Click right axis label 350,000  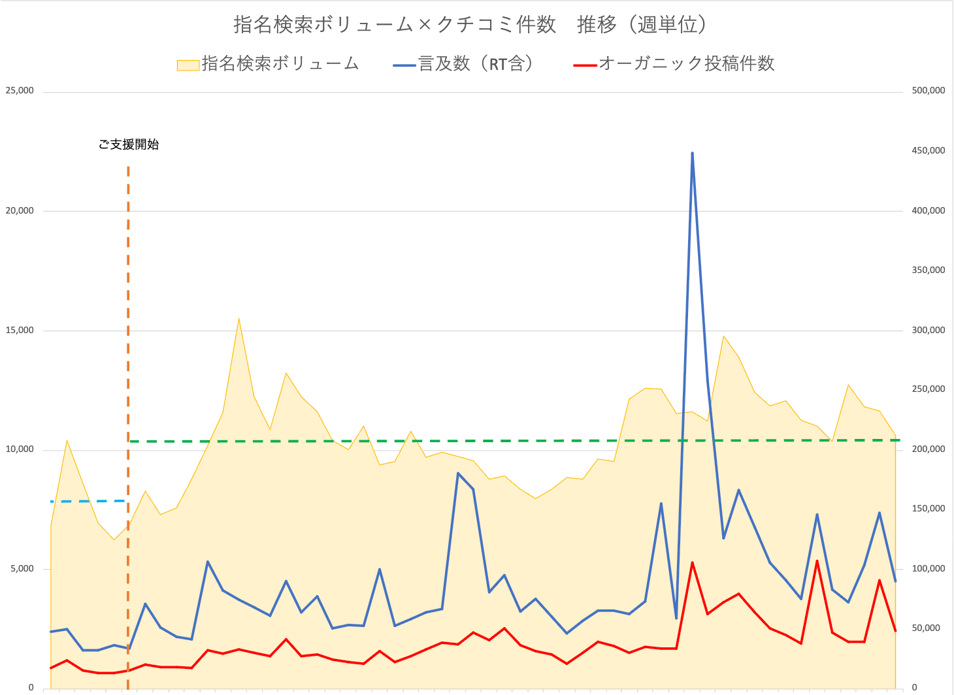[928, 270]
